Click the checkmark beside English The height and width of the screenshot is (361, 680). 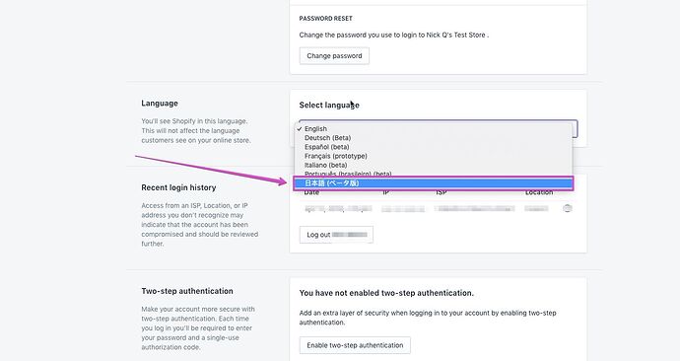[x=300, y=129]
